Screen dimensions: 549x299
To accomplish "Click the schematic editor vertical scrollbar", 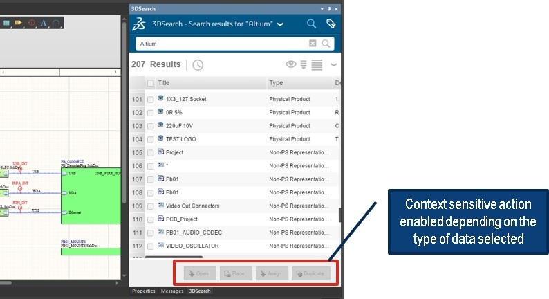I will [x=124, y=113].
